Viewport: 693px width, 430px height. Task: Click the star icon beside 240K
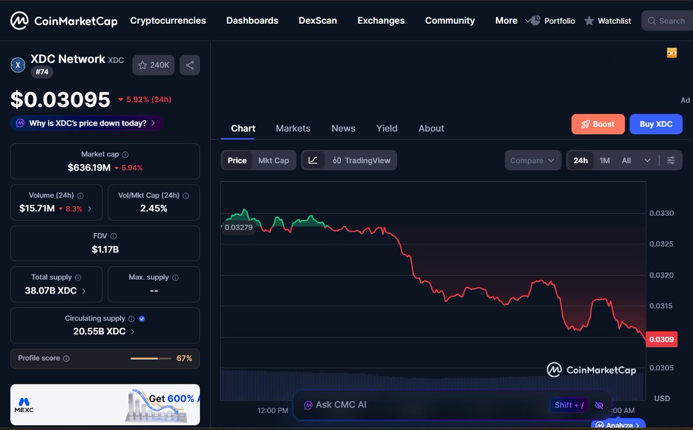pyautogui.click(x=143, y=65)
